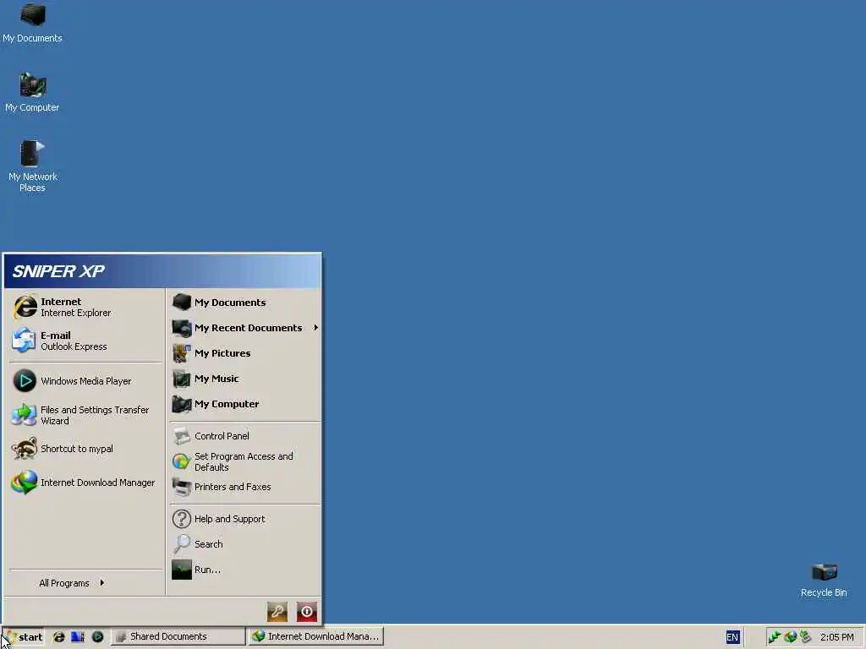The height and width of the screenshot is (649, 866).
Task: Click the Internet Download Manager tray icon
Action: (791, 637)
